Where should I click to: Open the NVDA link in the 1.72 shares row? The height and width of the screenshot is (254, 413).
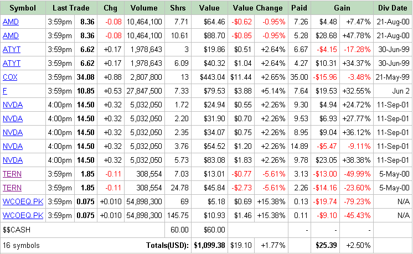13,105
